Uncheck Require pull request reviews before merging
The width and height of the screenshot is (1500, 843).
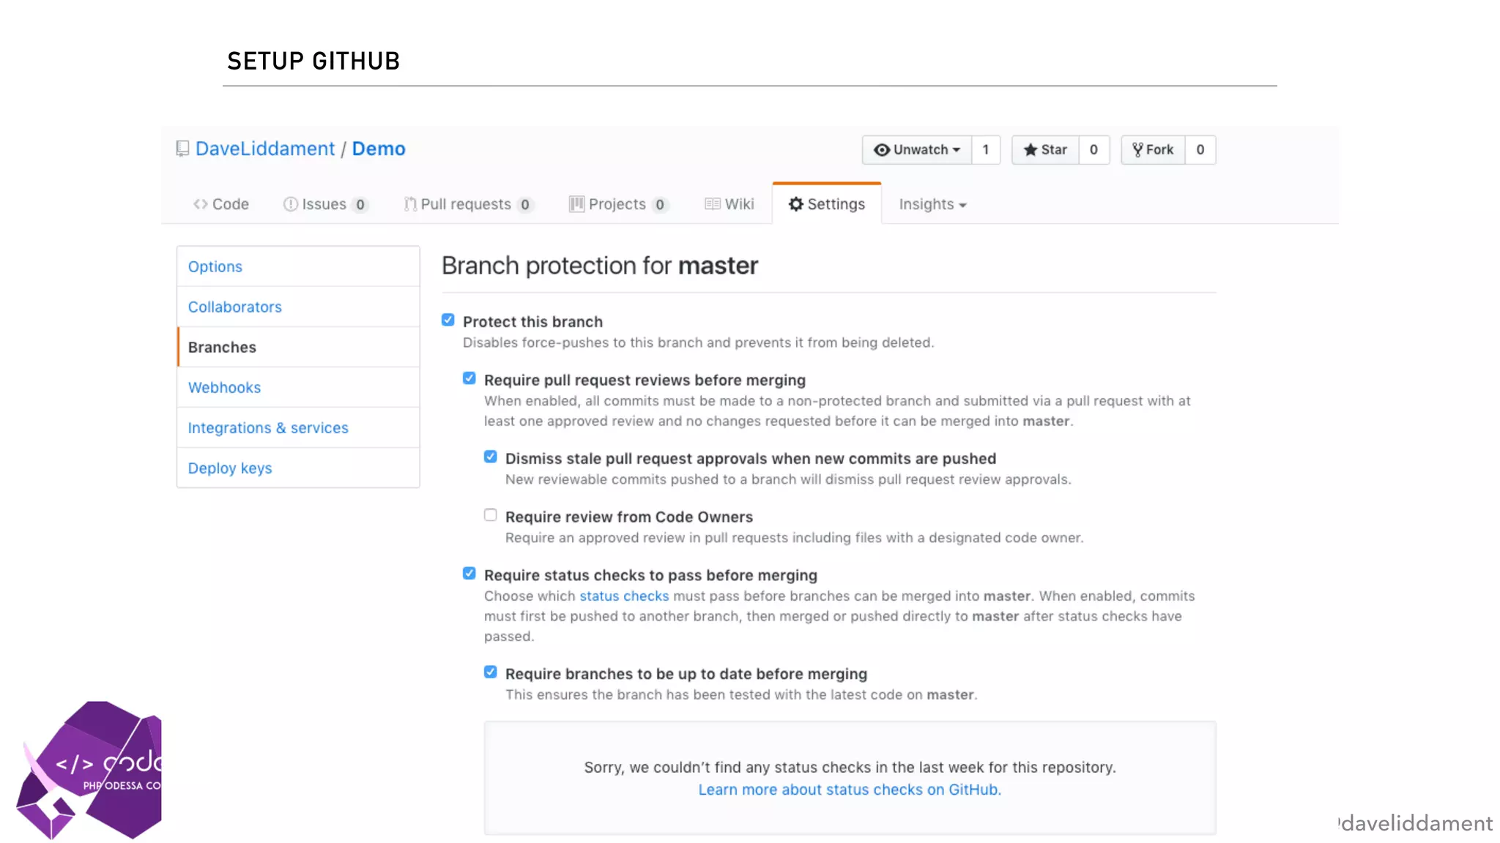[x=469, y=378]
